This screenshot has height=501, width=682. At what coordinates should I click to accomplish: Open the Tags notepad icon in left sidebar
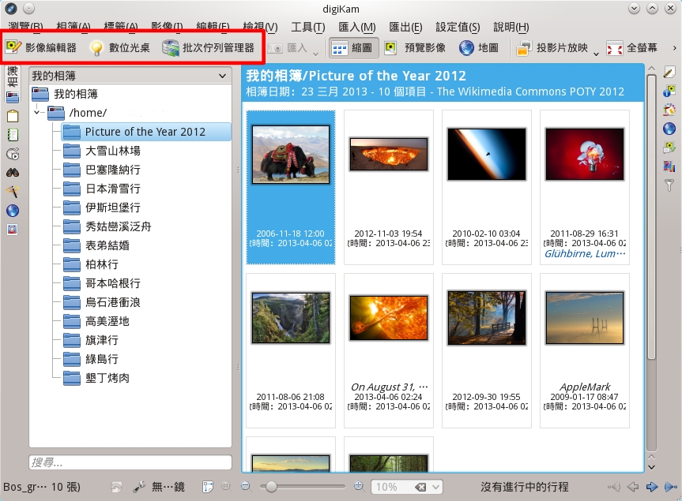[x=13, y=116]
